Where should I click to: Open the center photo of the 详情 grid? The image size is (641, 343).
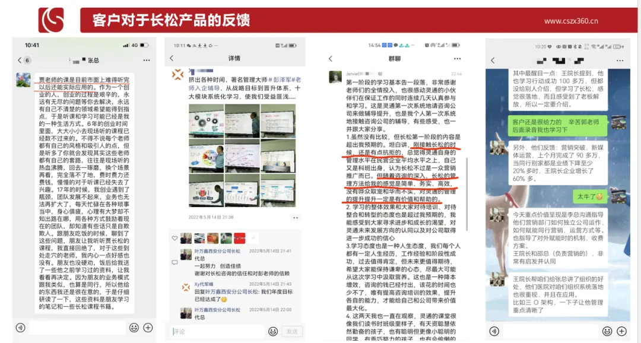242,155
